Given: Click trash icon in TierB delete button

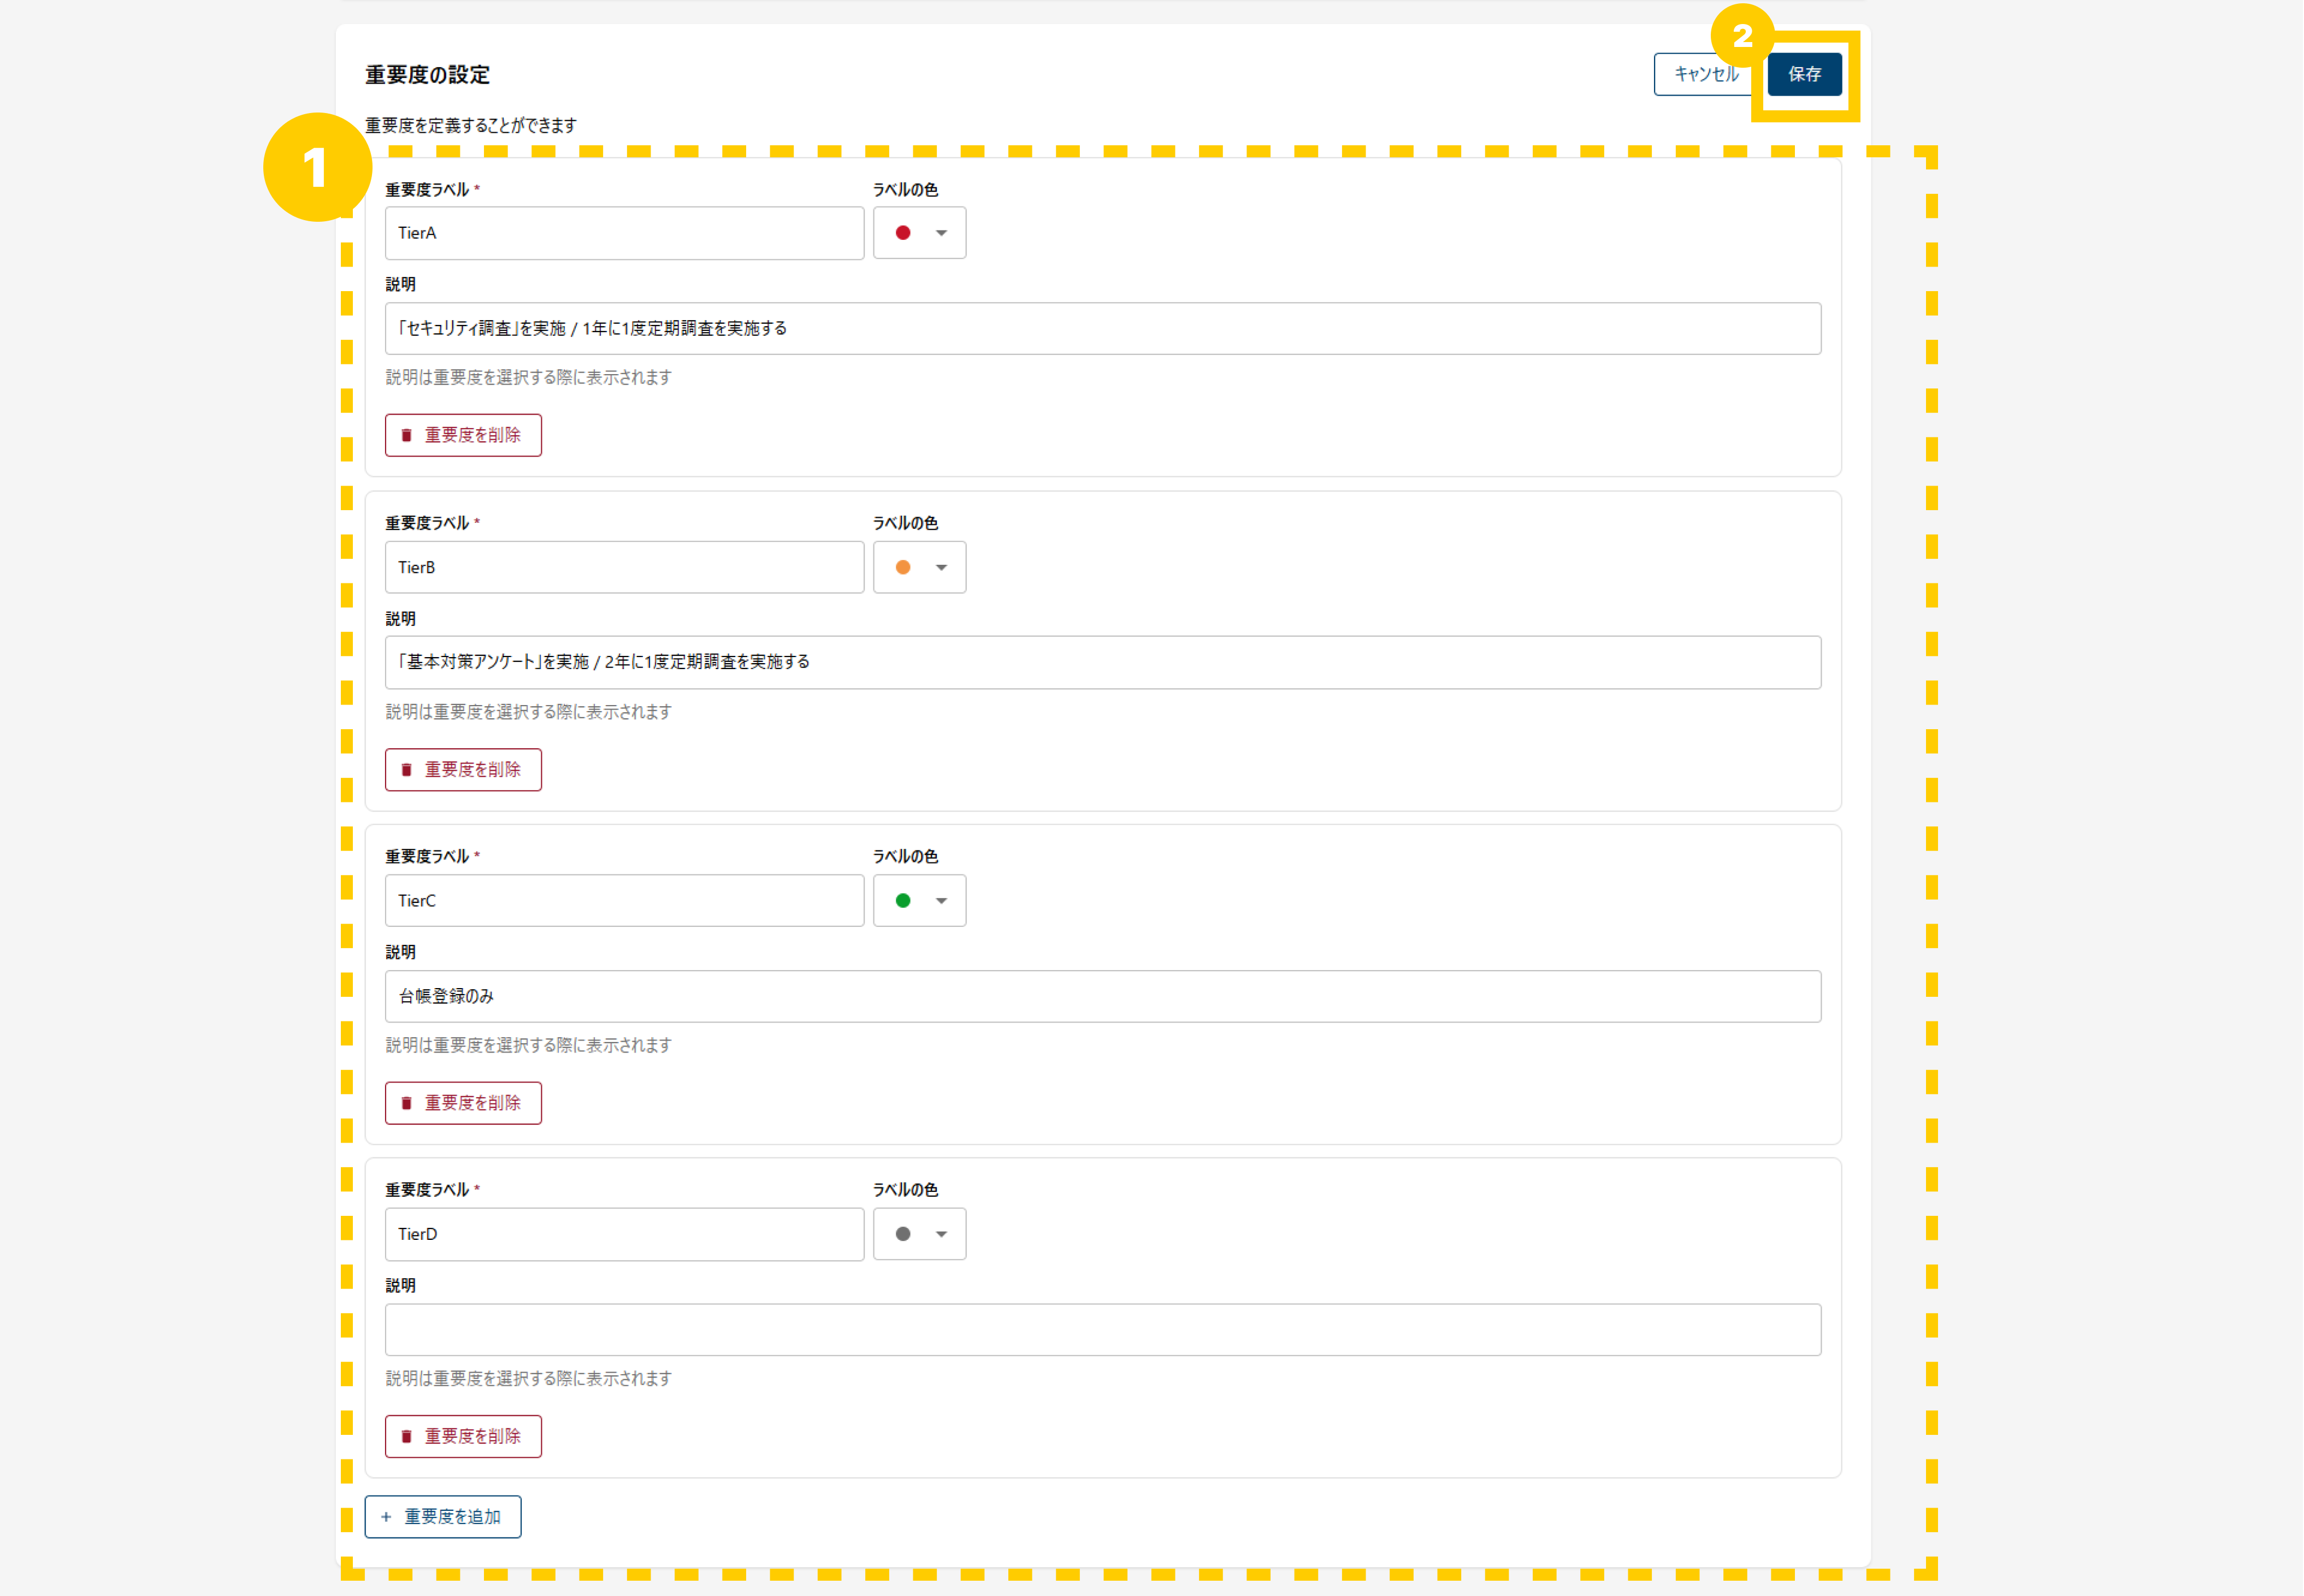Looking at the screenshot, I should coord(407,769).
